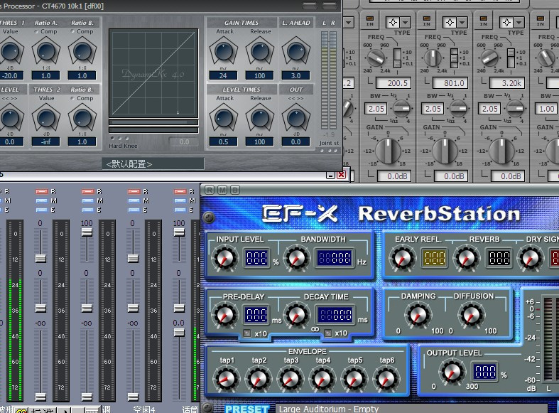
Task: Click the DIFFUSION knob
Action: 472,315
